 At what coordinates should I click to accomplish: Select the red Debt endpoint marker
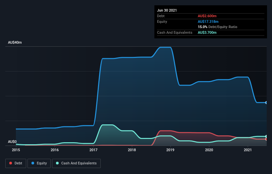click(x=266, y=139)
